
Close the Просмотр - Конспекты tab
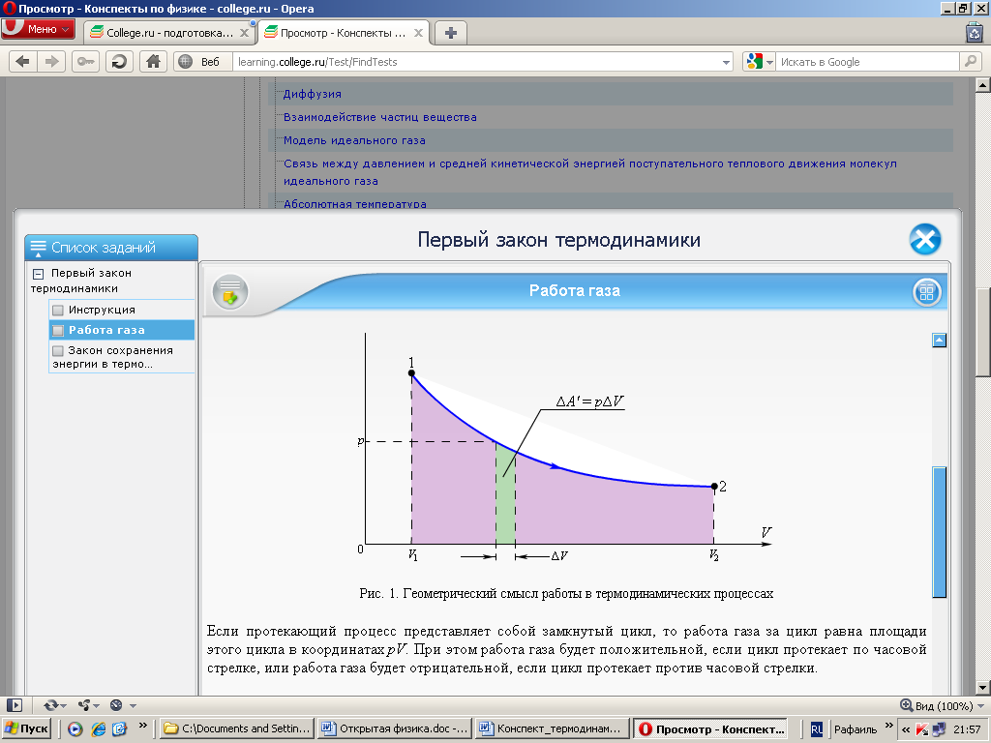coord(418,33)
